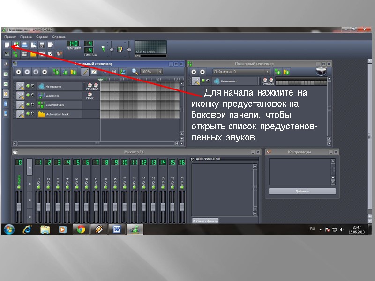Open the instrument plugins side bar tab
The width and height of the screenshot is (375, 281).
pyautogui.click(x=6, y=64)
